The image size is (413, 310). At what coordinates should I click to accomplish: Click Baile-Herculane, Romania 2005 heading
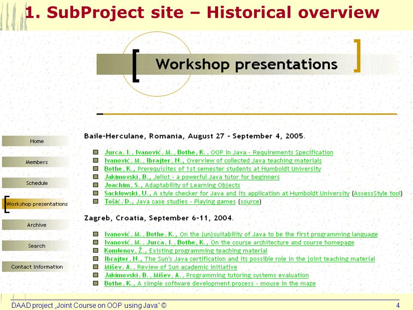[x=194, y=136]
